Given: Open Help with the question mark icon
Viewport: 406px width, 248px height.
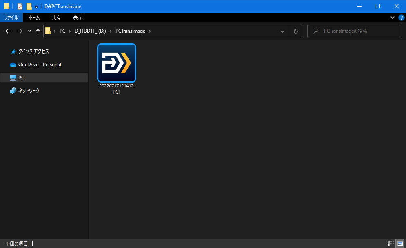Looking at the screenshot, I should click(x=402, y=17).
